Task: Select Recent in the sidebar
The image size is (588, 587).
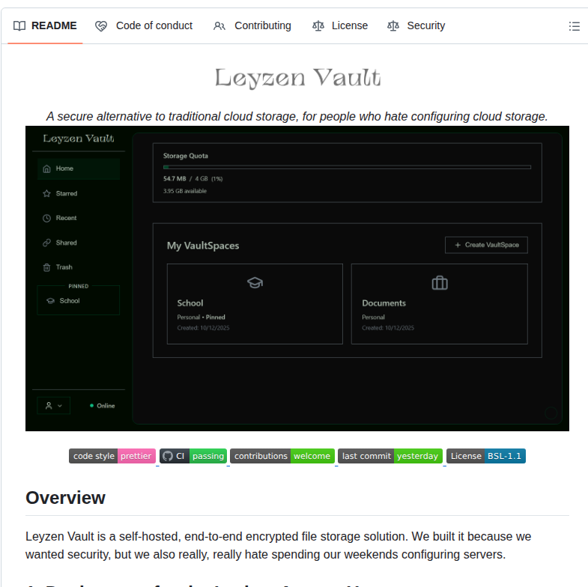Action: click(79, 218)
